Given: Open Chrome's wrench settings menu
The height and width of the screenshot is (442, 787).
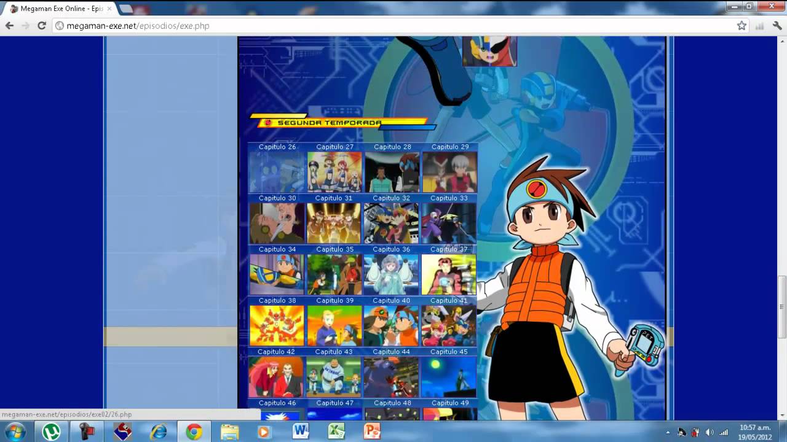Looking at the screenshot, I should (x=777, y=26).
